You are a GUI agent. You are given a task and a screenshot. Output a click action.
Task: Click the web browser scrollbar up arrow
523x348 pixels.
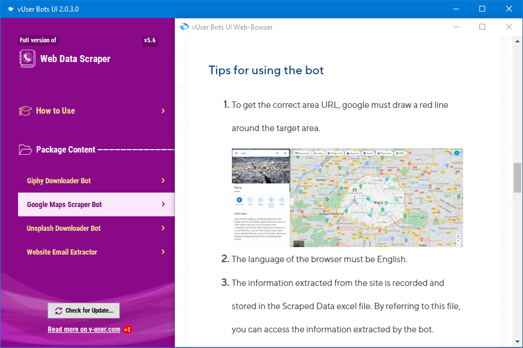517,41
